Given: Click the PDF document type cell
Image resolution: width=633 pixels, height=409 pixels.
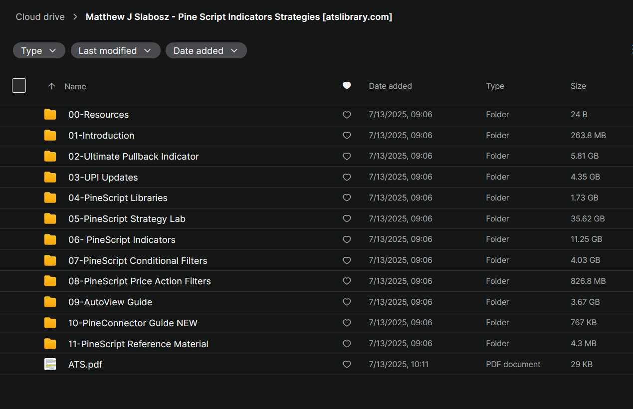Looking at the screenshot, I should [x=513, y=365].
